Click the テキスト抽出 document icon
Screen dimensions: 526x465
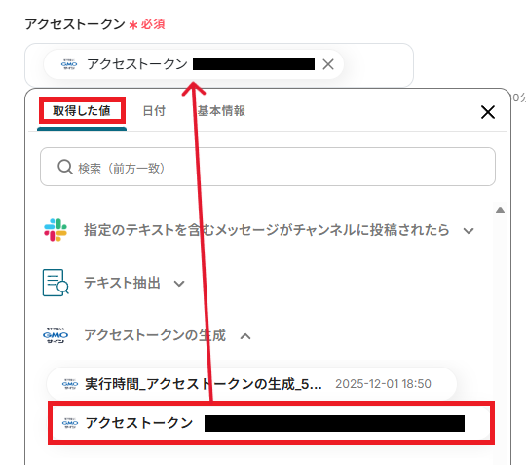click(x=56, y=283)
